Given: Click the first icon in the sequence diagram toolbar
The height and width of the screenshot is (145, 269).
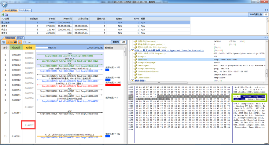Looking at the screenshot, I should (x=3, y=42).
